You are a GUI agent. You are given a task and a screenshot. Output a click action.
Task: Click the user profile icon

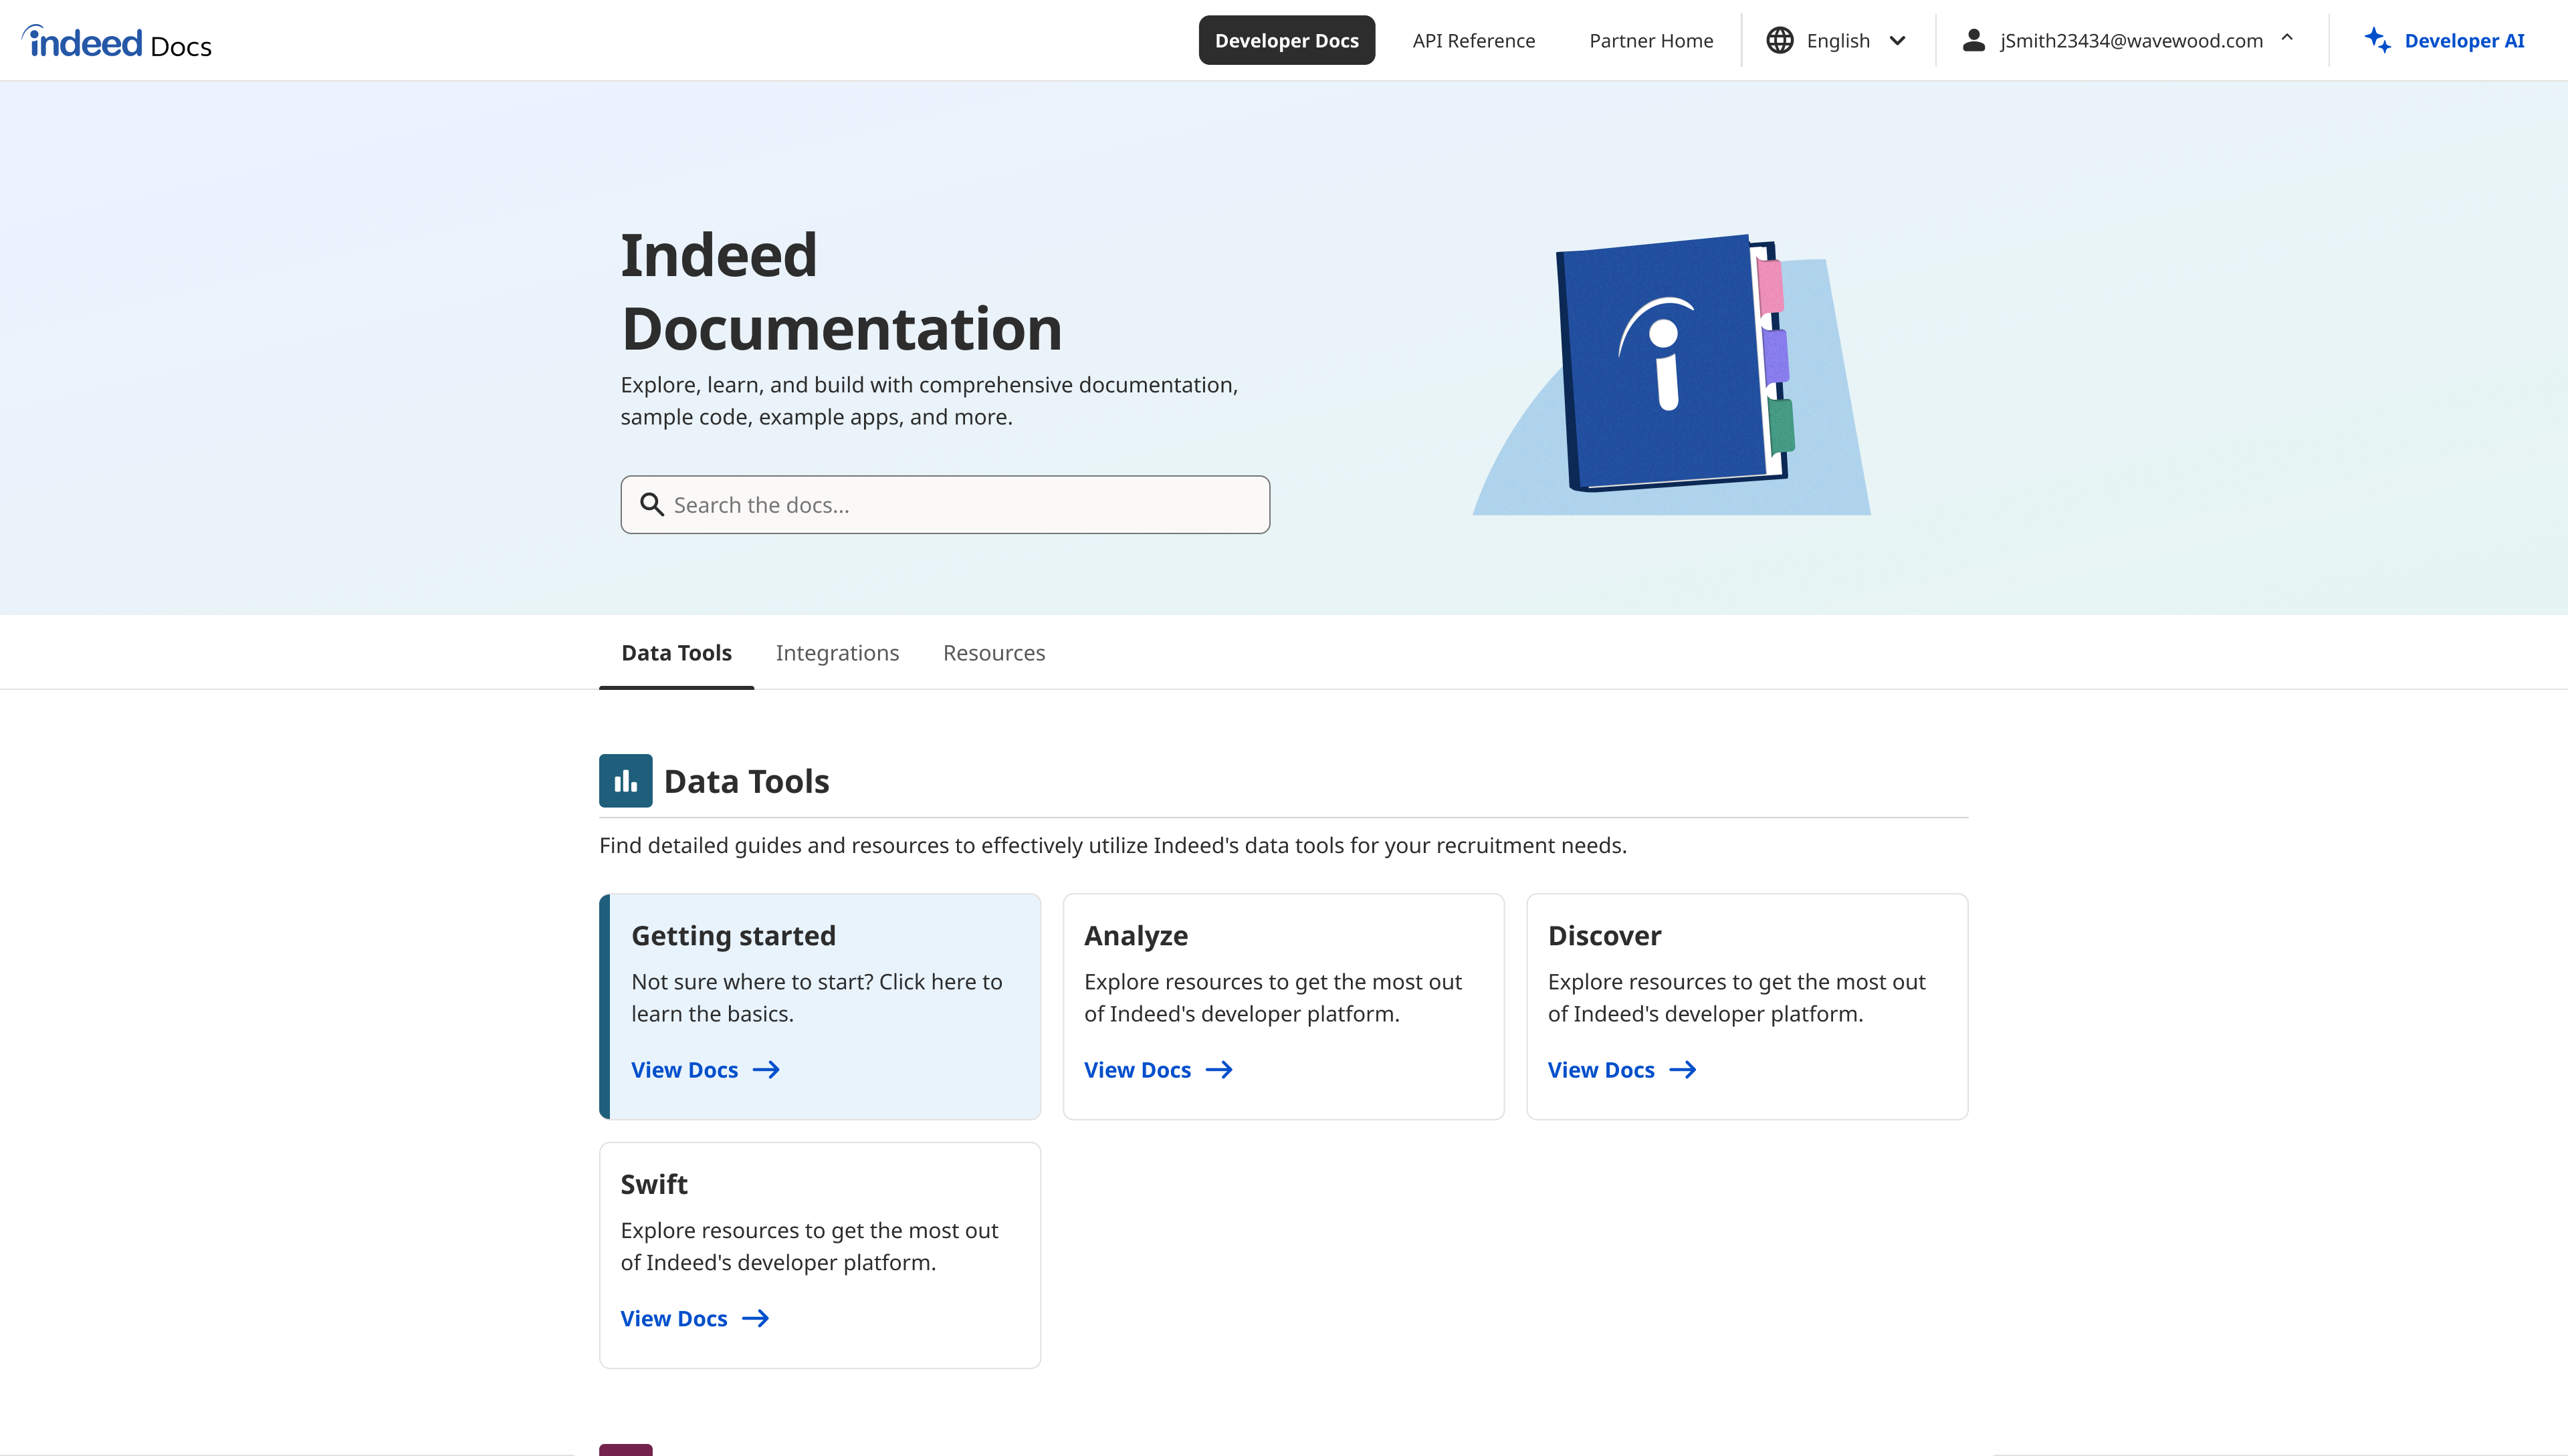click(1973, 40)
